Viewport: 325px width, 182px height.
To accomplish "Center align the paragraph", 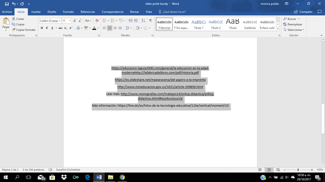I will pyautogui.click(x=110, y=28).
